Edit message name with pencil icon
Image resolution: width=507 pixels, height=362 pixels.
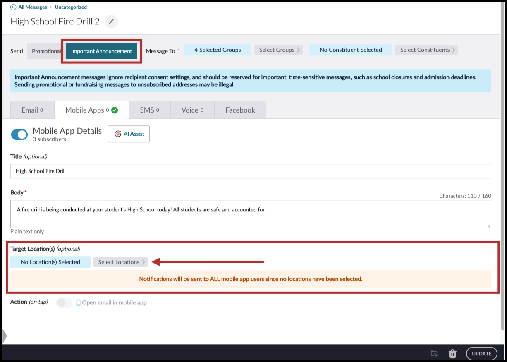[111, 22]
